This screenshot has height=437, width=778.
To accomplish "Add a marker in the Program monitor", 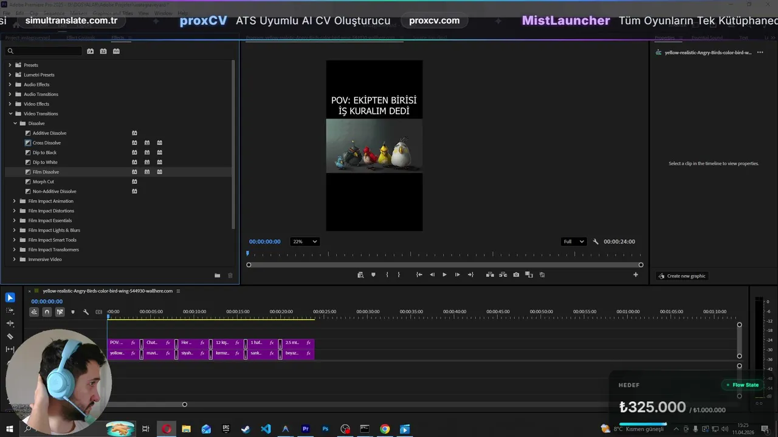I will [x=373, y=275].
